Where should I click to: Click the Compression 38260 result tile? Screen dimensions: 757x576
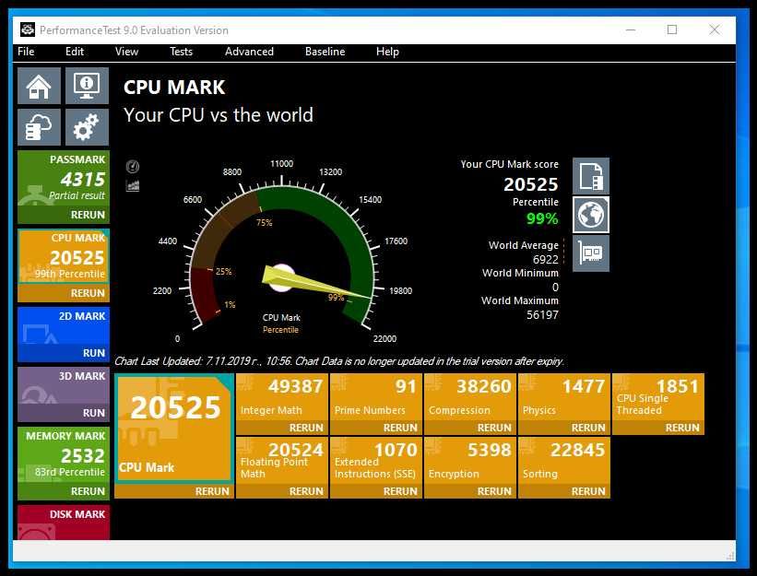click(470, 397)
